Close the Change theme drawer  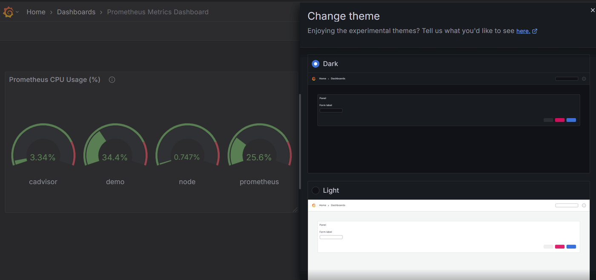pos(592,10)
